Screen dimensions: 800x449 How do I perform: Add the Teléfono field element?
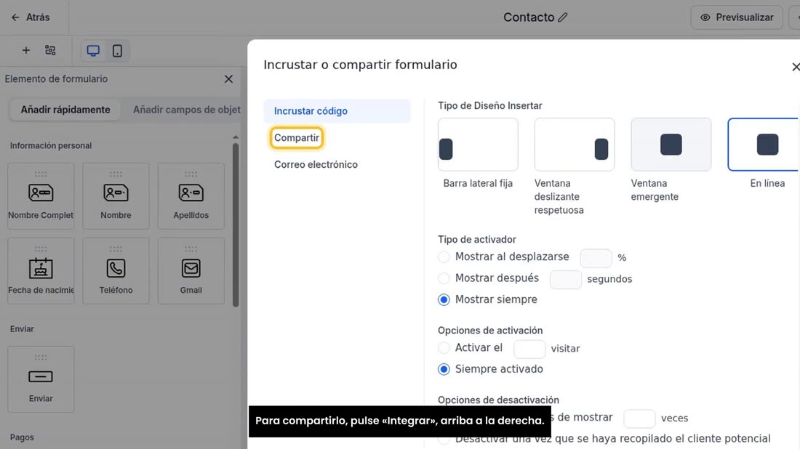point(116,270)
